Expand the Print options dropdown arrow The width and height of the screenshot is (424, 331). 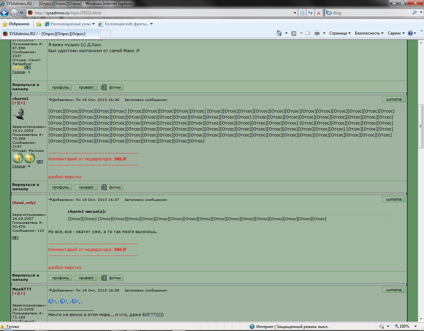(324, 33)
